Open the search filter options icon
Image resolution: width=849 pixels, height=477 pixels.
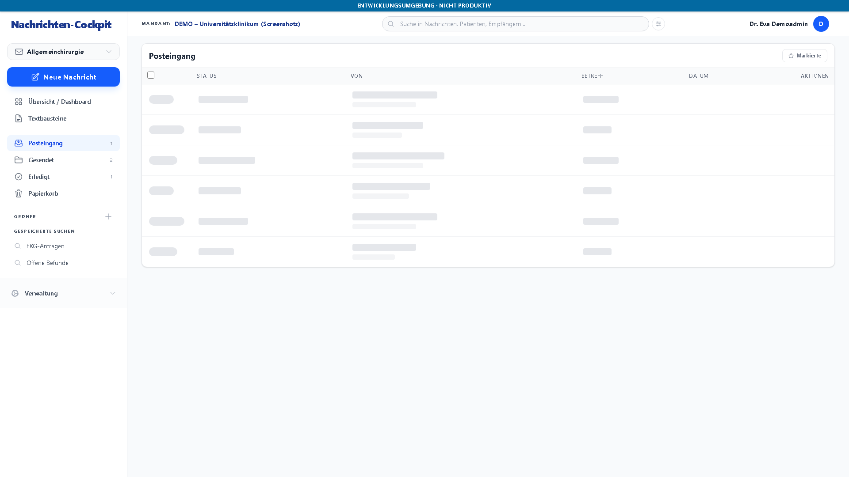[x=658, y=24]
